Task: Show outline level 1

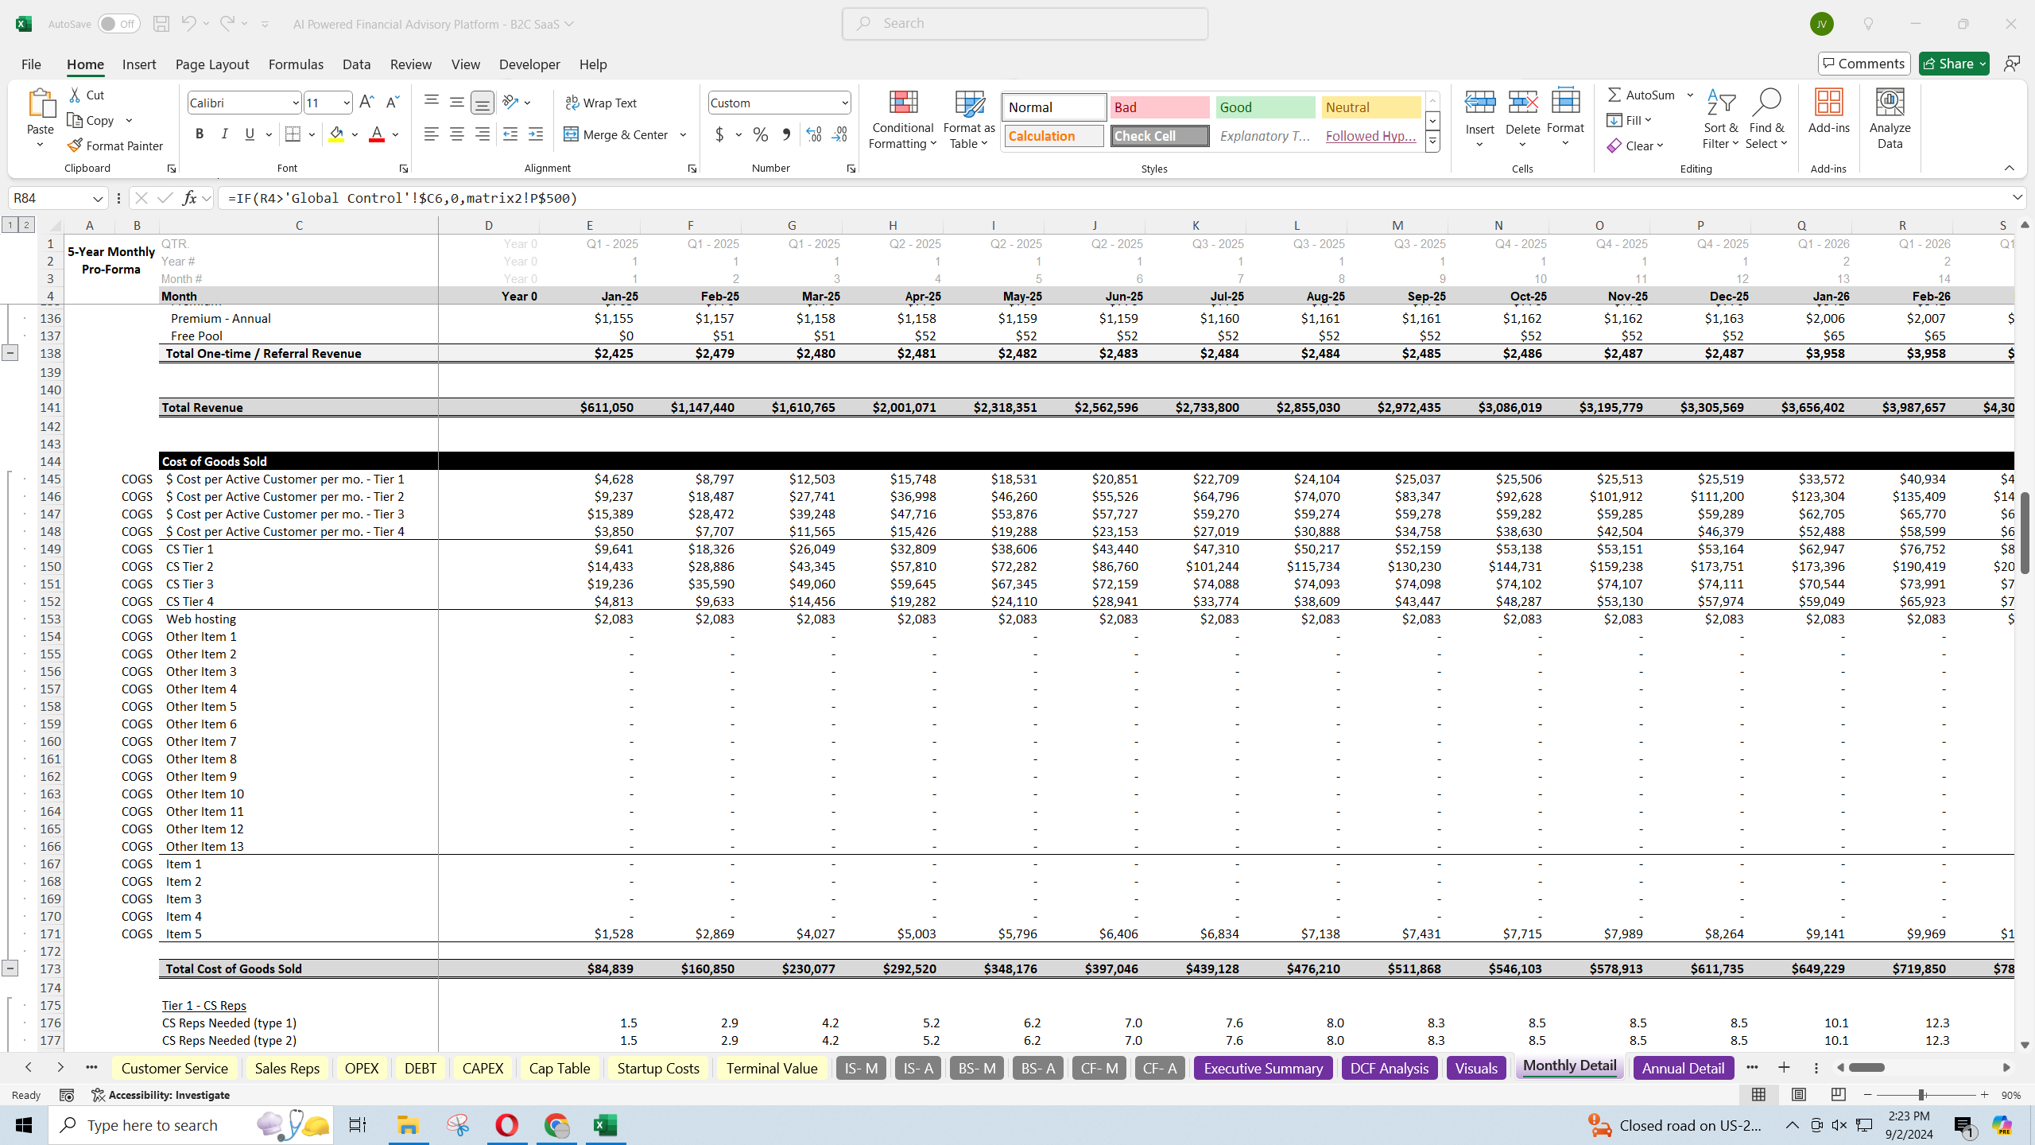Action: click(x=10, y=225)
